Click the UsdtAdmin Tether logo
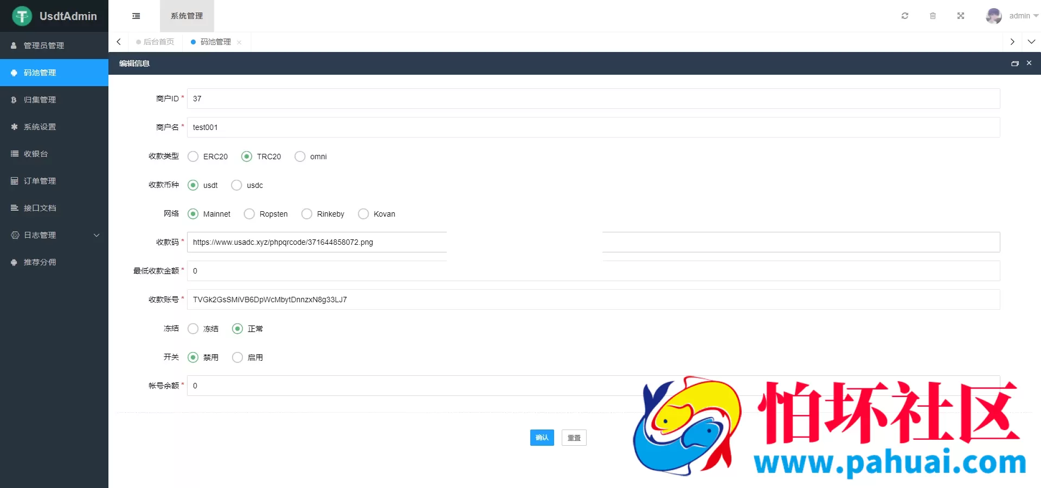Viewport: 1041px width, 488px height. 22,16
